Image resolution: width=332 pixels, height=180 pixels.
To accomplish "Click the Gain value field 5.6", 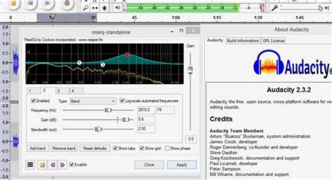I will pos(146,120).
